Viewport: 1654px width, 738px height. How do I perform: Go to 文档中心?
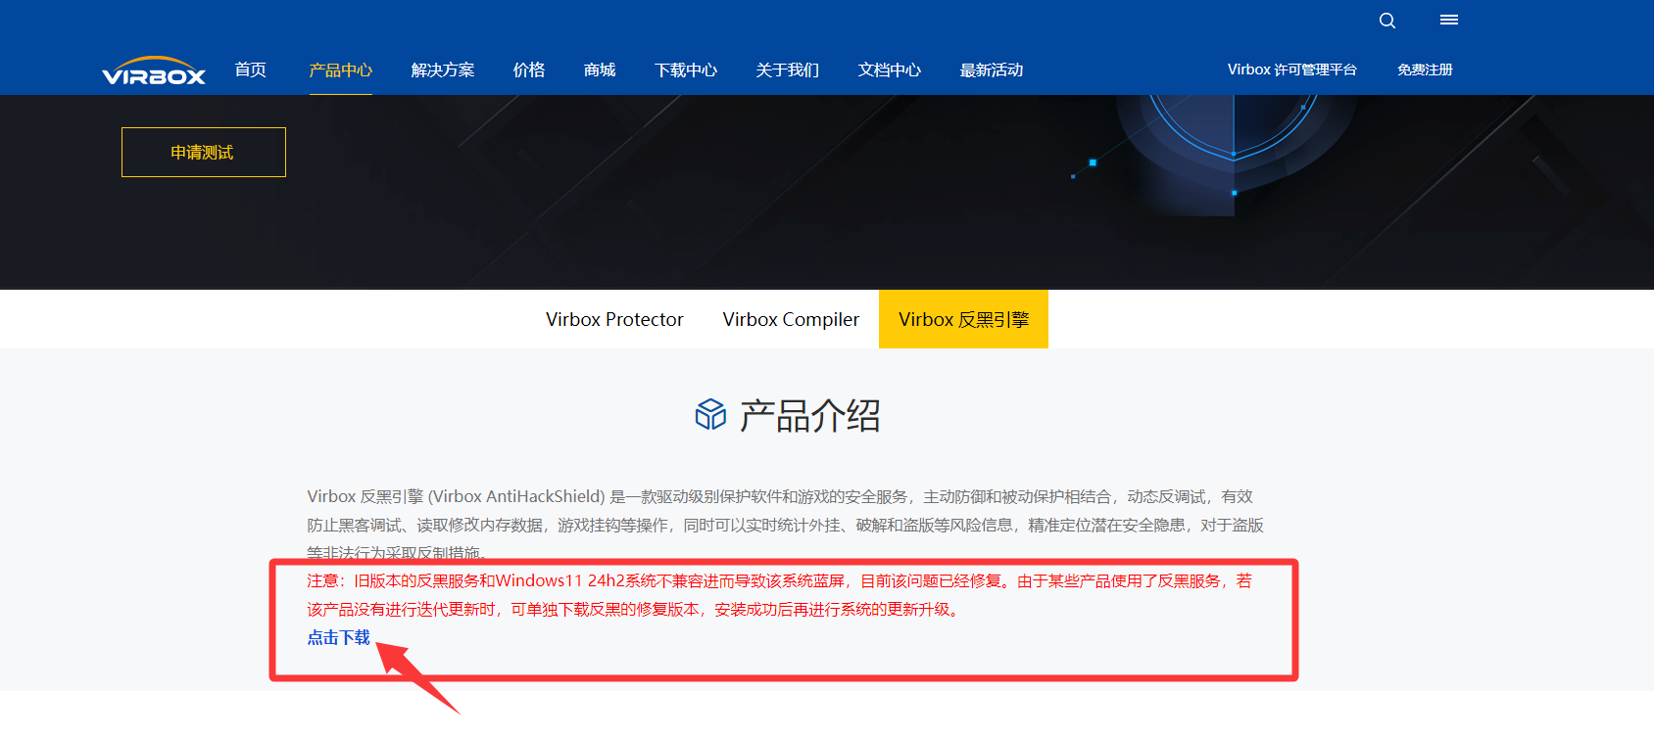pos(889,70)
